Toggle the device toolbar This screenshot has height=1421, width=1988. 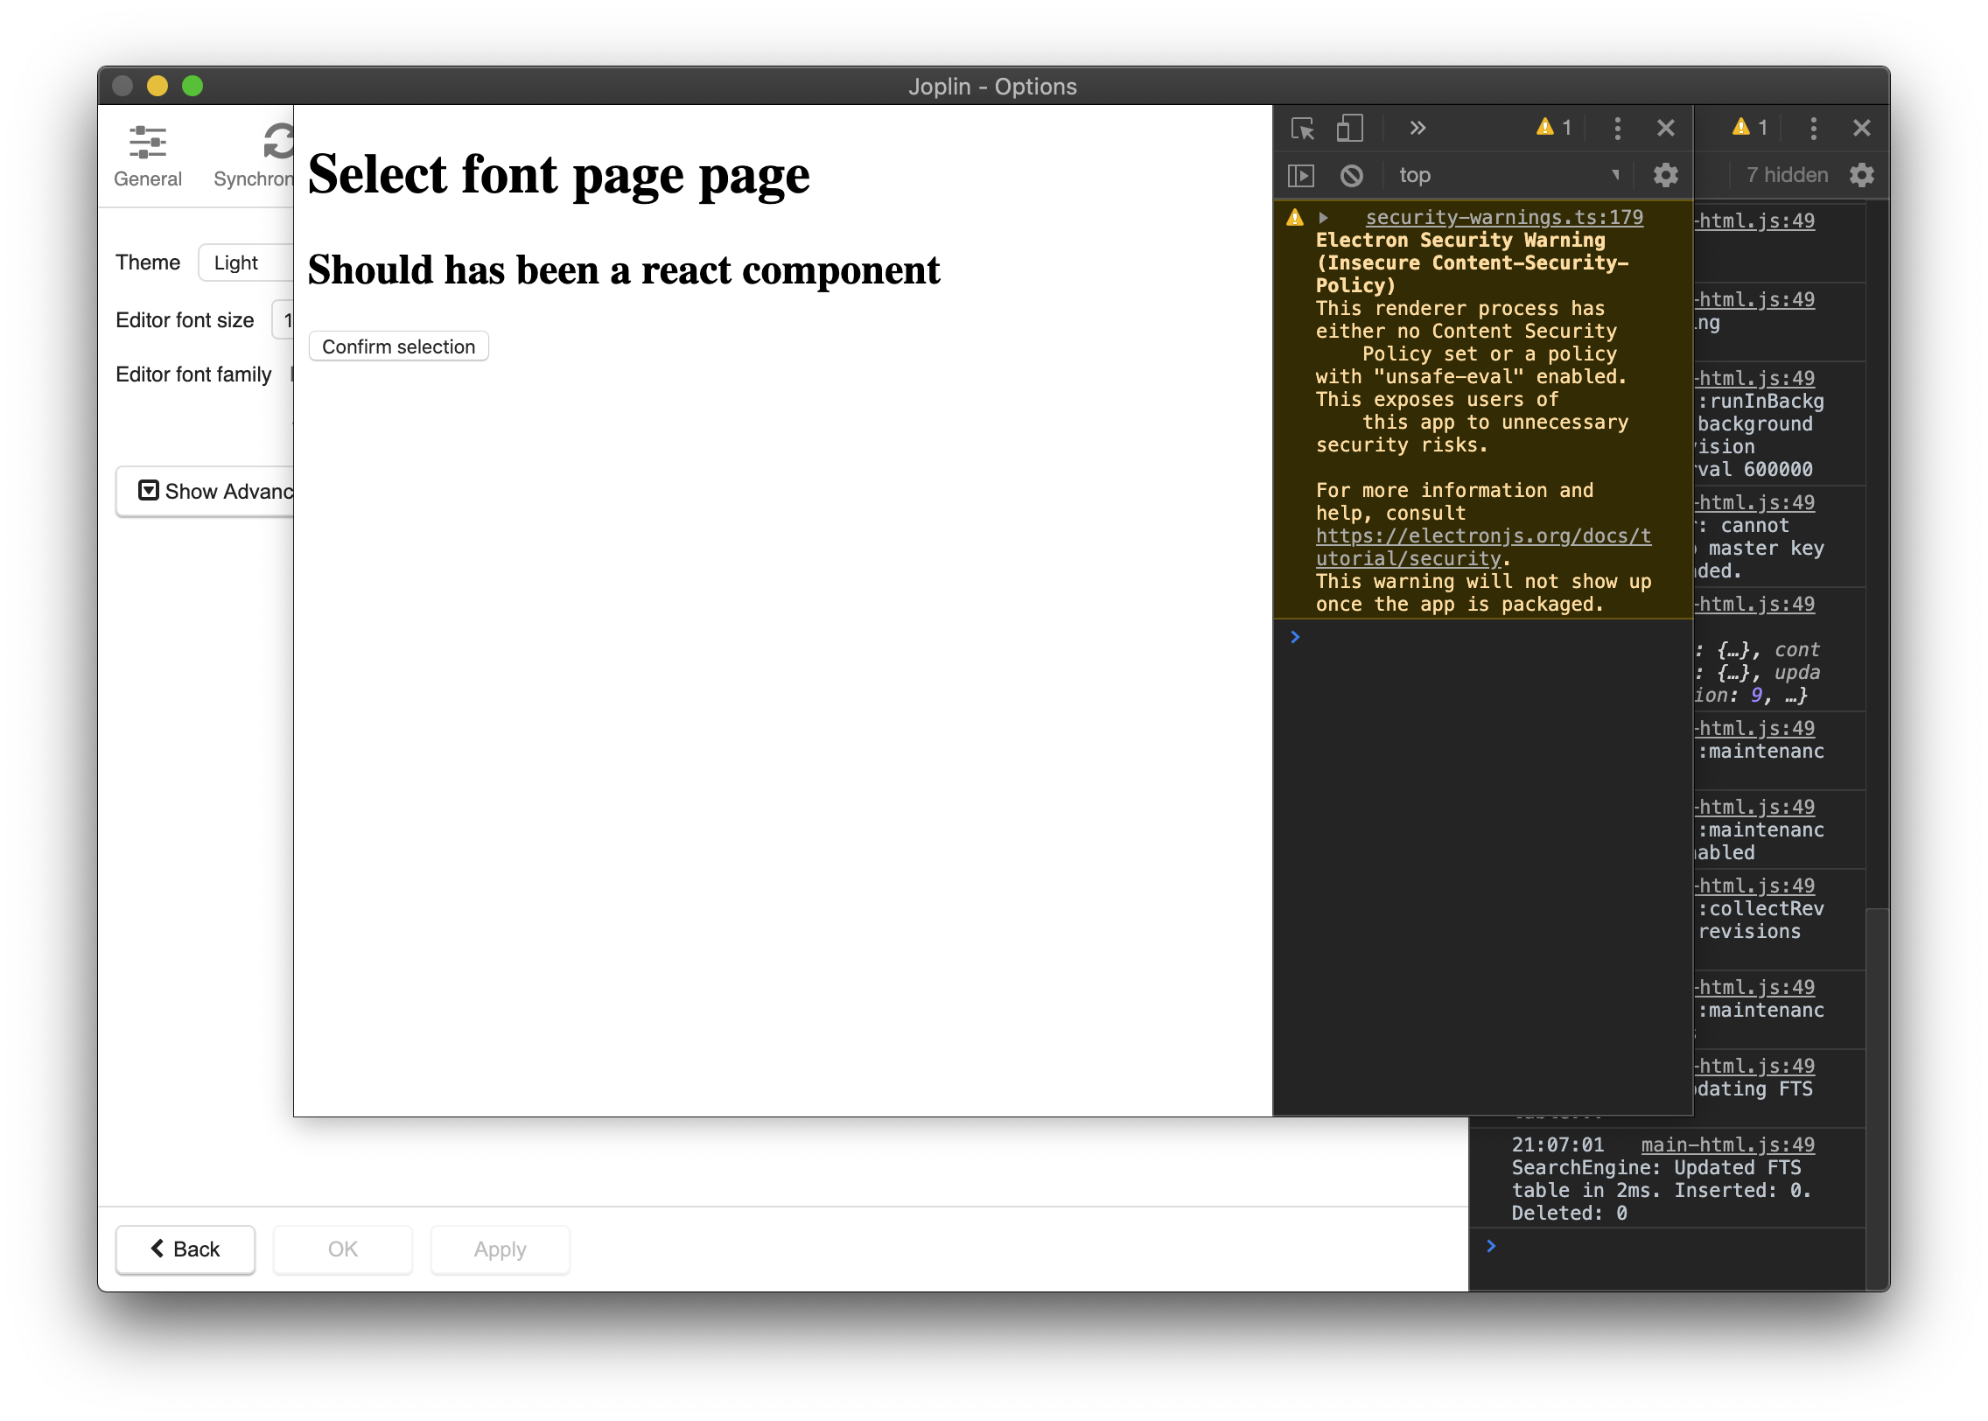click(1348, 128)
